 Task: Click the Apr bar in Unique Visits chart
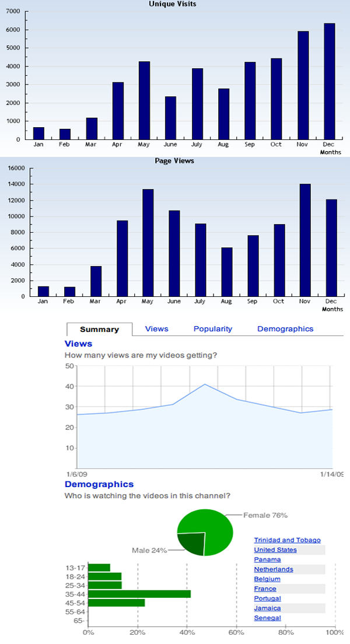(x=118, y=111)
